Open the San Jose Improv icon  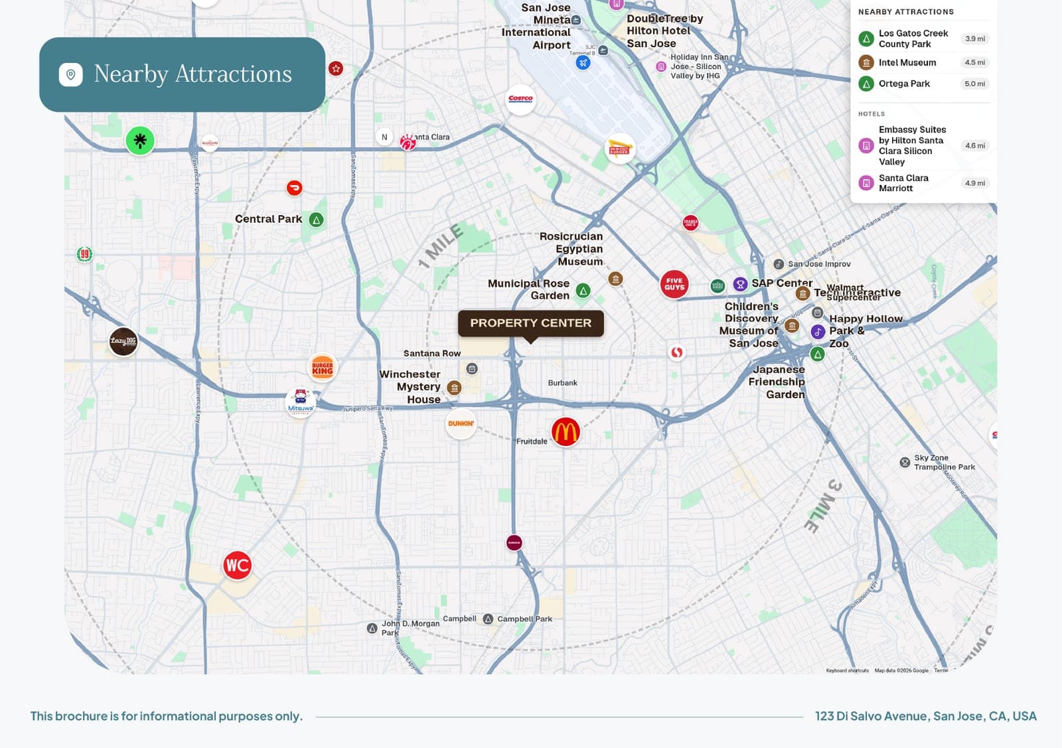pyautogui.click(x=779, y=264)
